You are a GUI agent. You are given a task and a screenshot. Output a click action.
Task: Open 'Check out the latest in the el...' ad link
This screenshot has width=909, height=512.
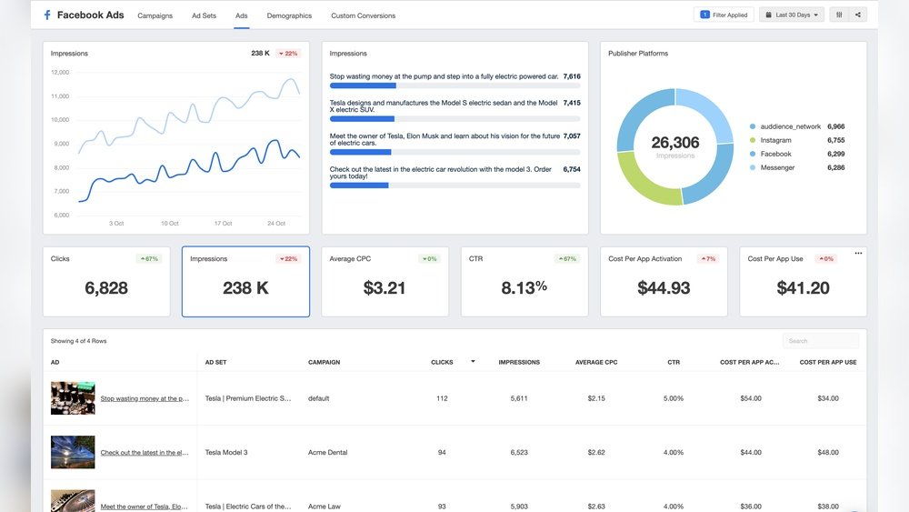145,452
